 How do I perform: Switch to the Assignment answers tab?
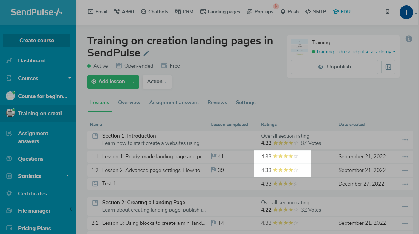click(174, 103)
